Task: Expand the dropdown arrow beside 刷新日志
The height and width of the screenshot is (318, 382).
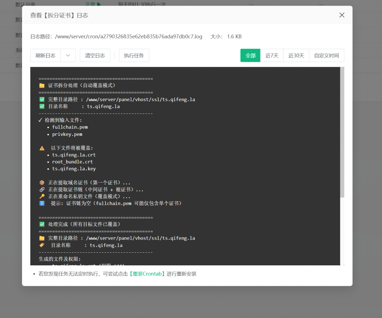Action: coord(68,56)
